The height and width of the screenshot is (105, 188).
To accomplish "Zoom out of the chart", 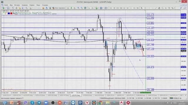I will point(82,8).
